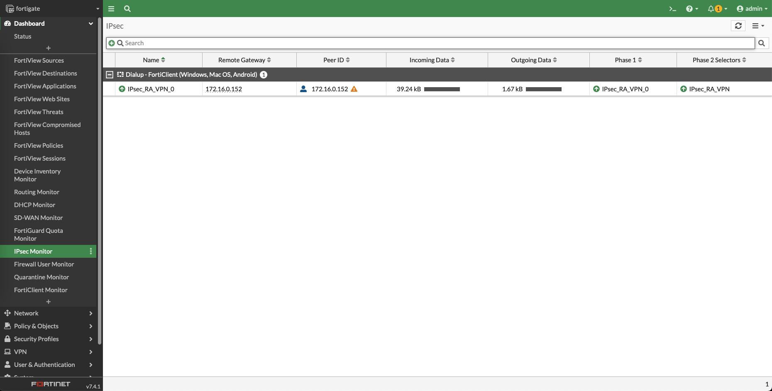
Task: Open Routing Monitor in sidebar
Action: (x=37, y=192)
